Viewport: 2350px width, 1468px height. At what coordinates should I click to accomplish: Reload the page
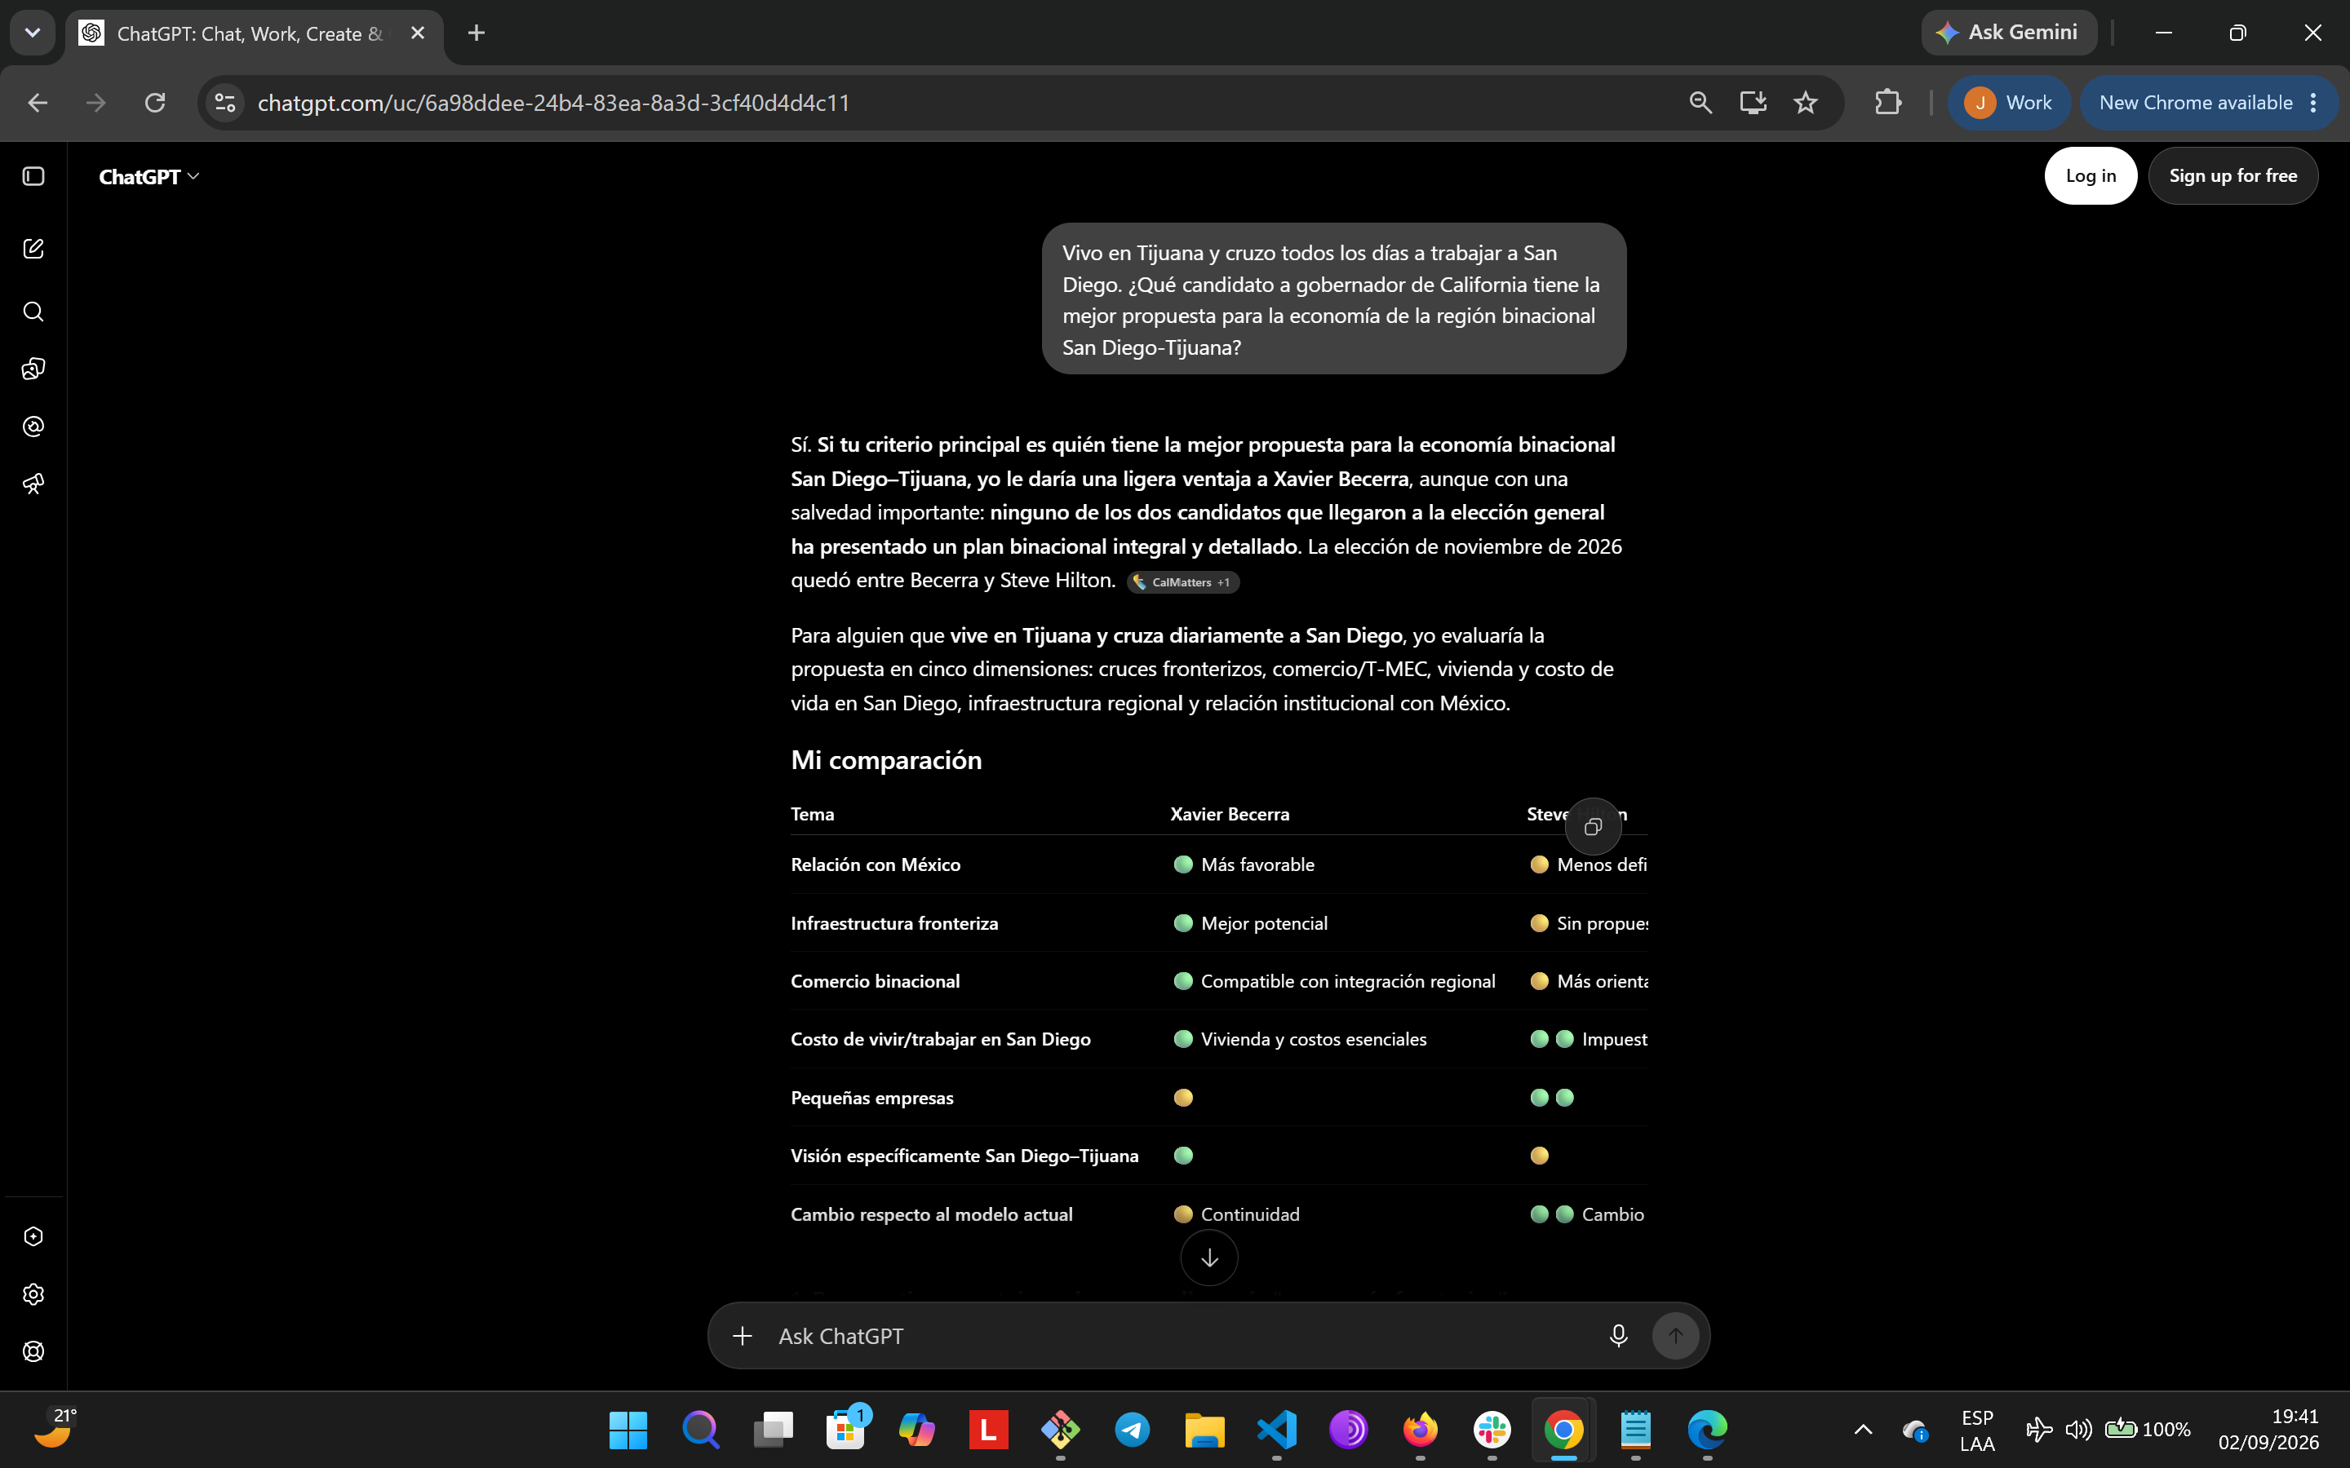point(155,103)
